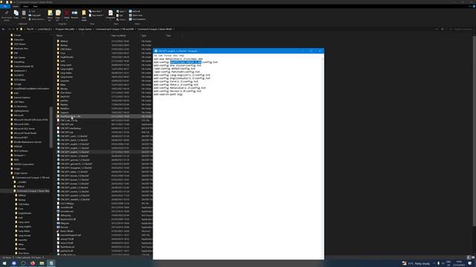Select the Kane's Wrath shortcut in file list
This screenshot has width=476, height=267.
pyautogui.click(x=67, y=231)
